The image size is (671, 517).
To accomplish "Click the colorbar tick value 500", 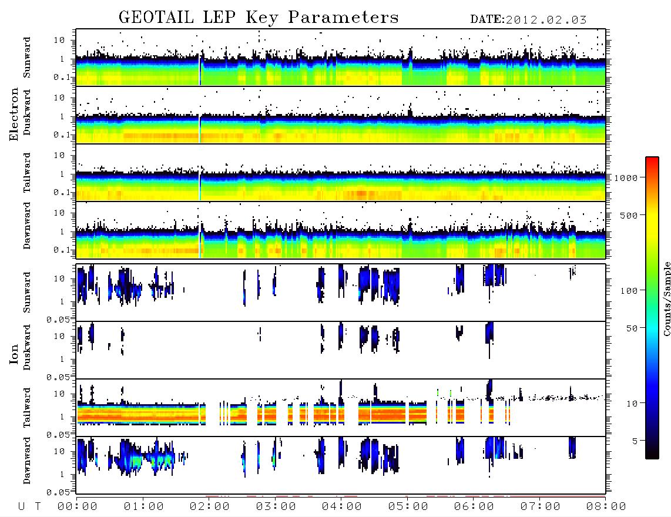I will pyautogui.click(x=629, y=216).
